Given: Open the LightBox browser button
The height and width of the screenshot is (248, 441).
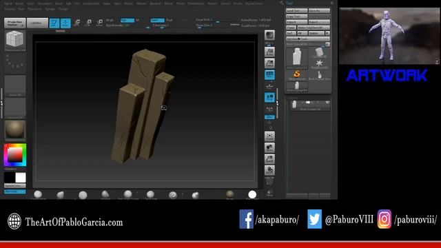Looking at the screenshot, I should 37,23.
